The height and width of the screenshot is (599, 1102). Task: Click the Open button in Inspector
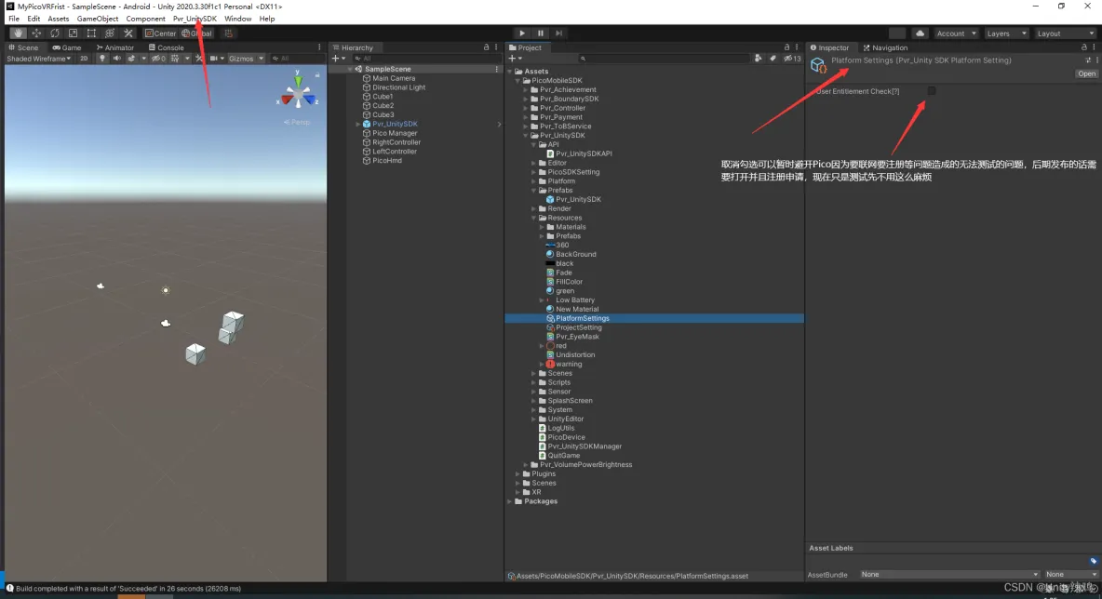(1086, 73)
